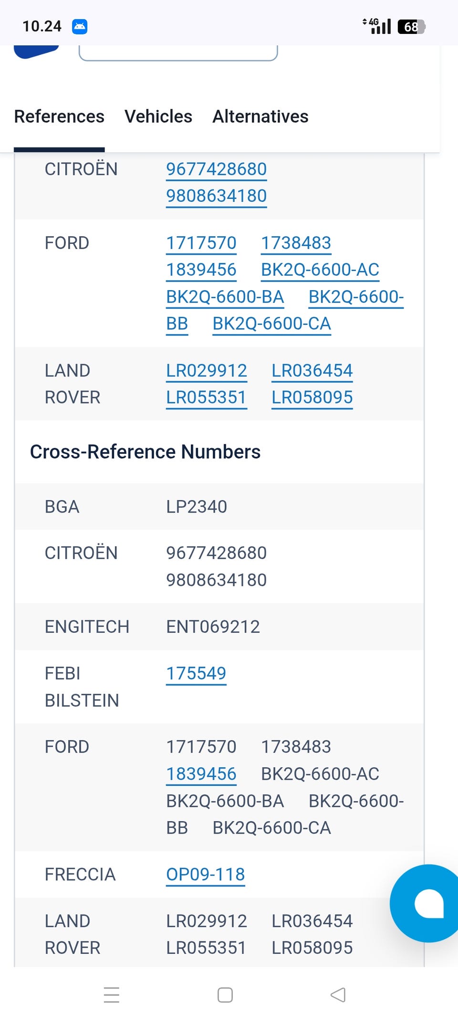Switch to the Vehicles tab

(x=158, y=116)
